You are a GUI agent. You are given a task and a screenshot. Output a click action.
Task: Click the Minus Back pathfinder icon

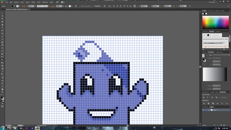tap(226, 103)
